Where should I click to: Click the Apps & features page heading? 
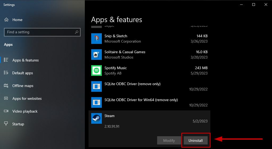[116, 20]
